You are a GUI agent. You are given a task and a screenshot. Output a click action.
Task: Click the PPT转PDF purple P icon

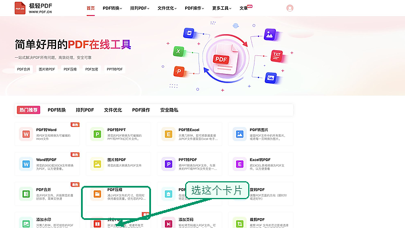point(168,164)
